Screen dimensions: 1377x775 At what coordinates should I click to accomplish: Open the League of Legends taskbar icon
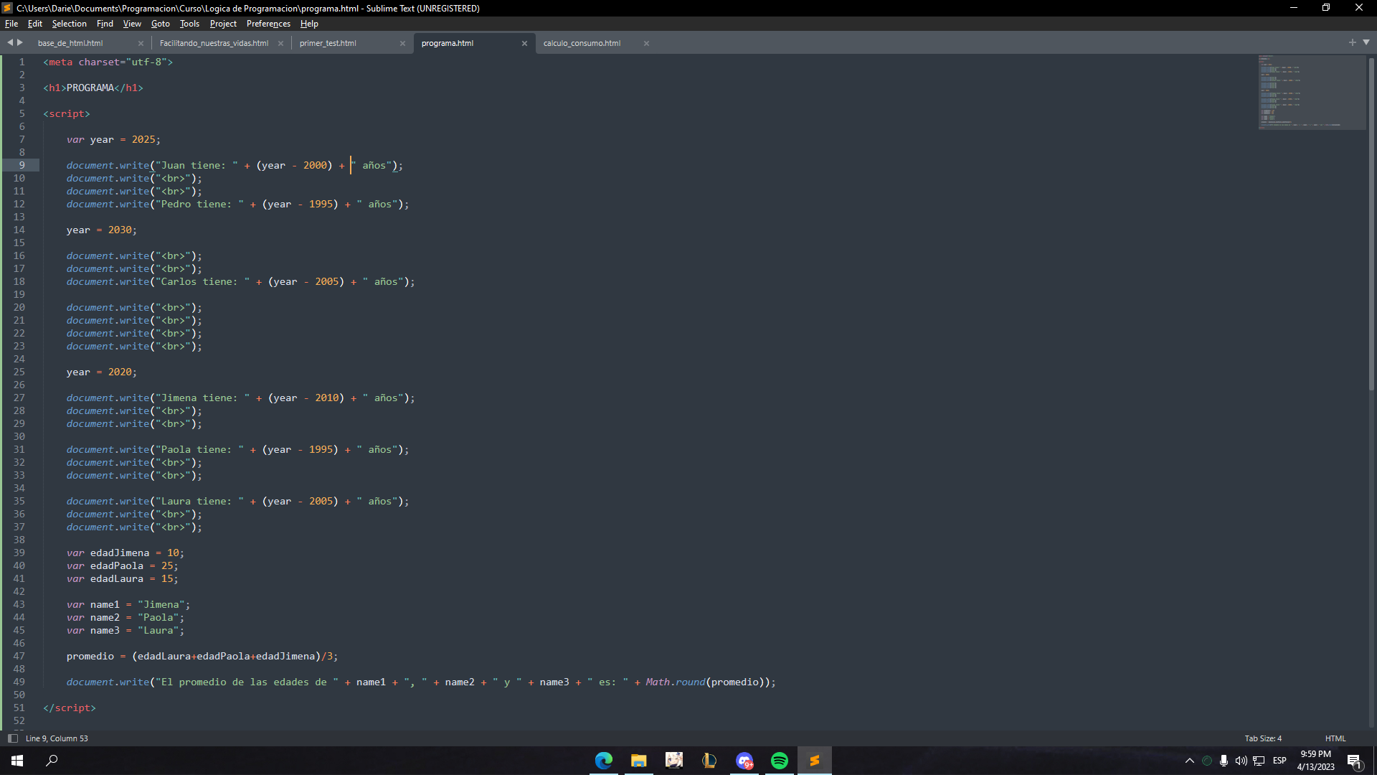[709, 761]
